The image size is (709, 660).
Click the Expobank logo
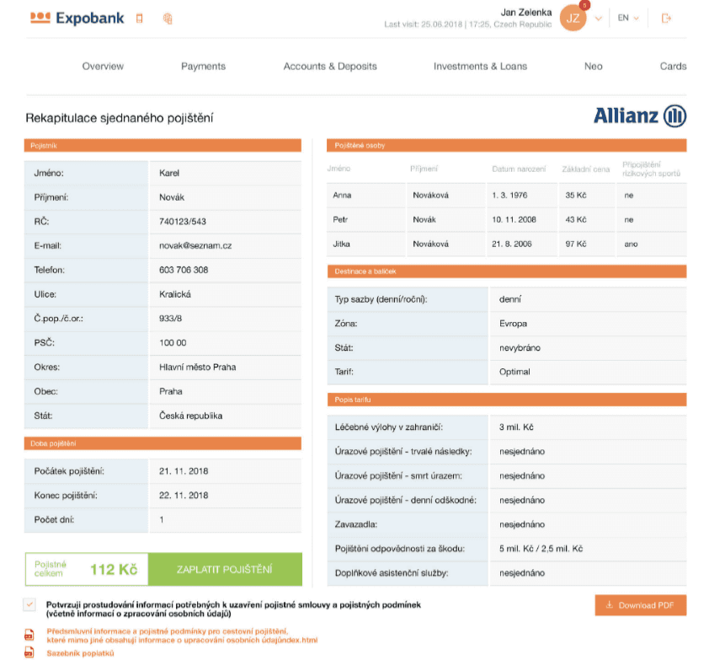[77, 18]
